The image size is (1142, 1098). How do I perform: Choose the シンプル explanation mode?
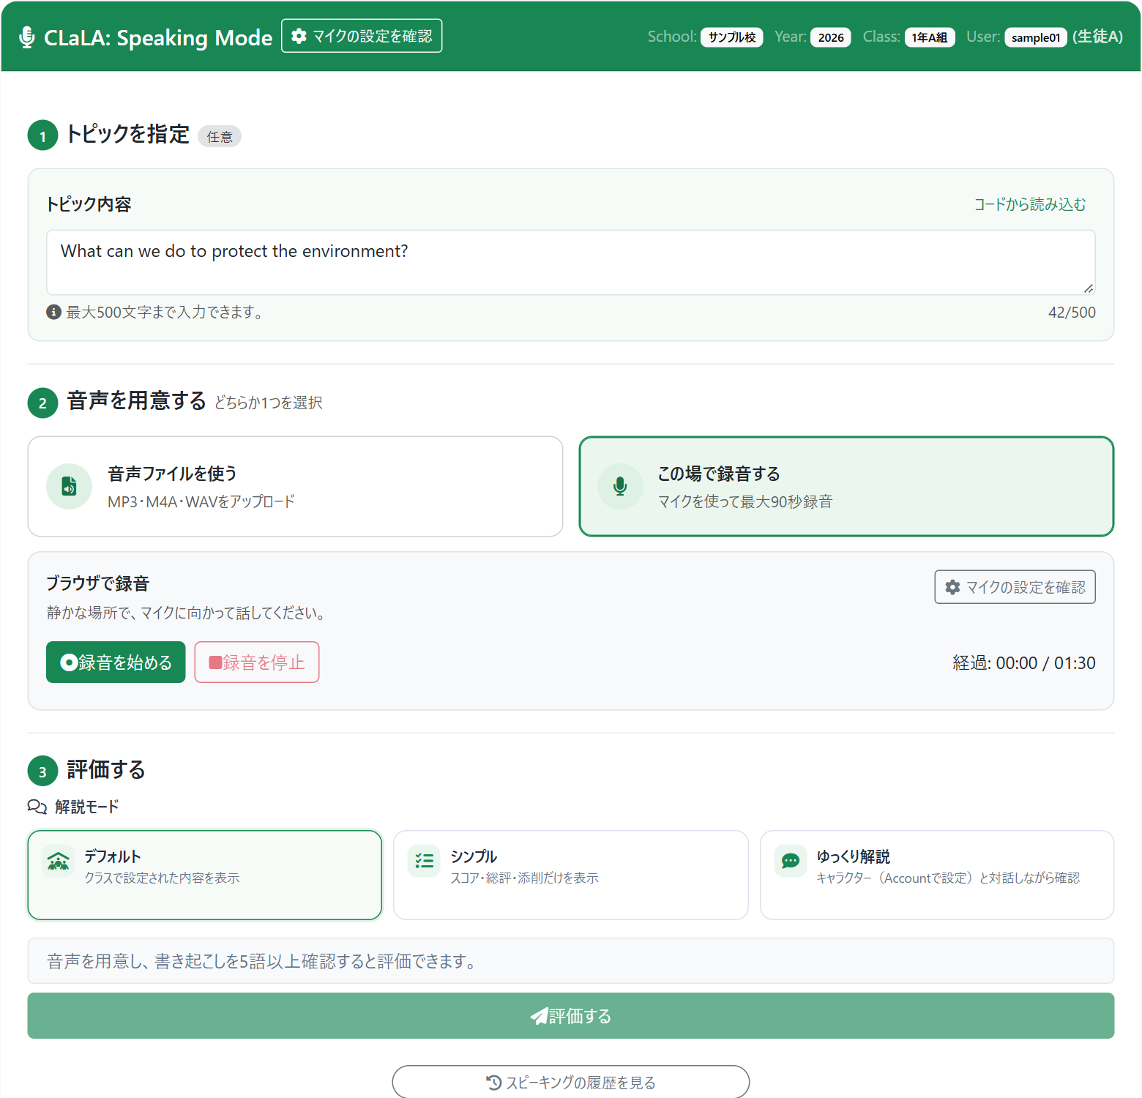571,875
